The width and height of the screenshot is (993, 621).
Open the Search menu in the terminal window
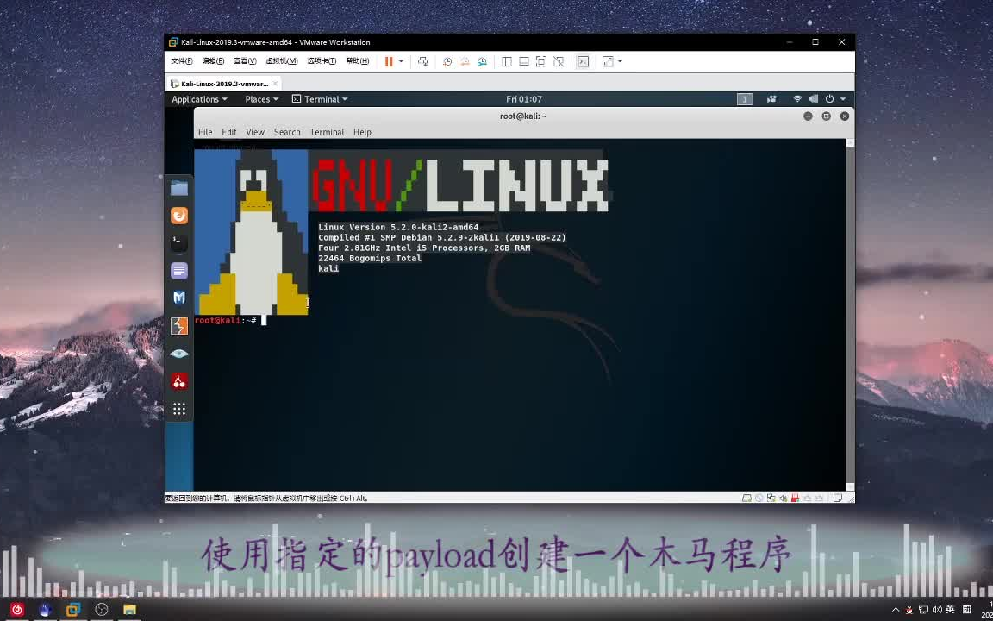(287, 132)
